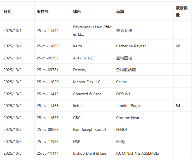The height and width of the screenshot is (160, 194).
Task: Select the 2025/10/3 date cell
Action: pos(12,129)
